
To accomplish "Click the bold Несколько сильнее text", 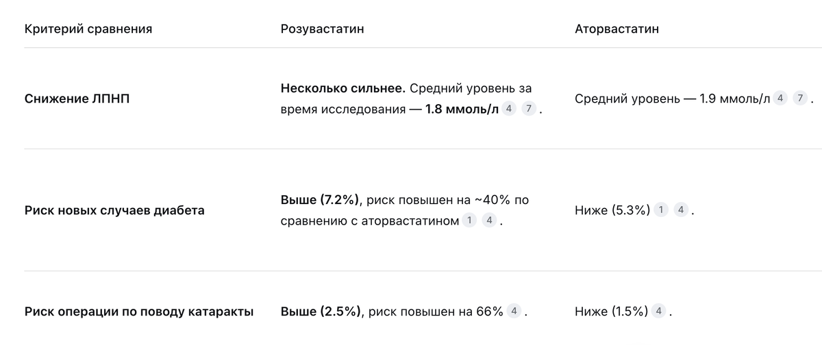I will [343, 88].
